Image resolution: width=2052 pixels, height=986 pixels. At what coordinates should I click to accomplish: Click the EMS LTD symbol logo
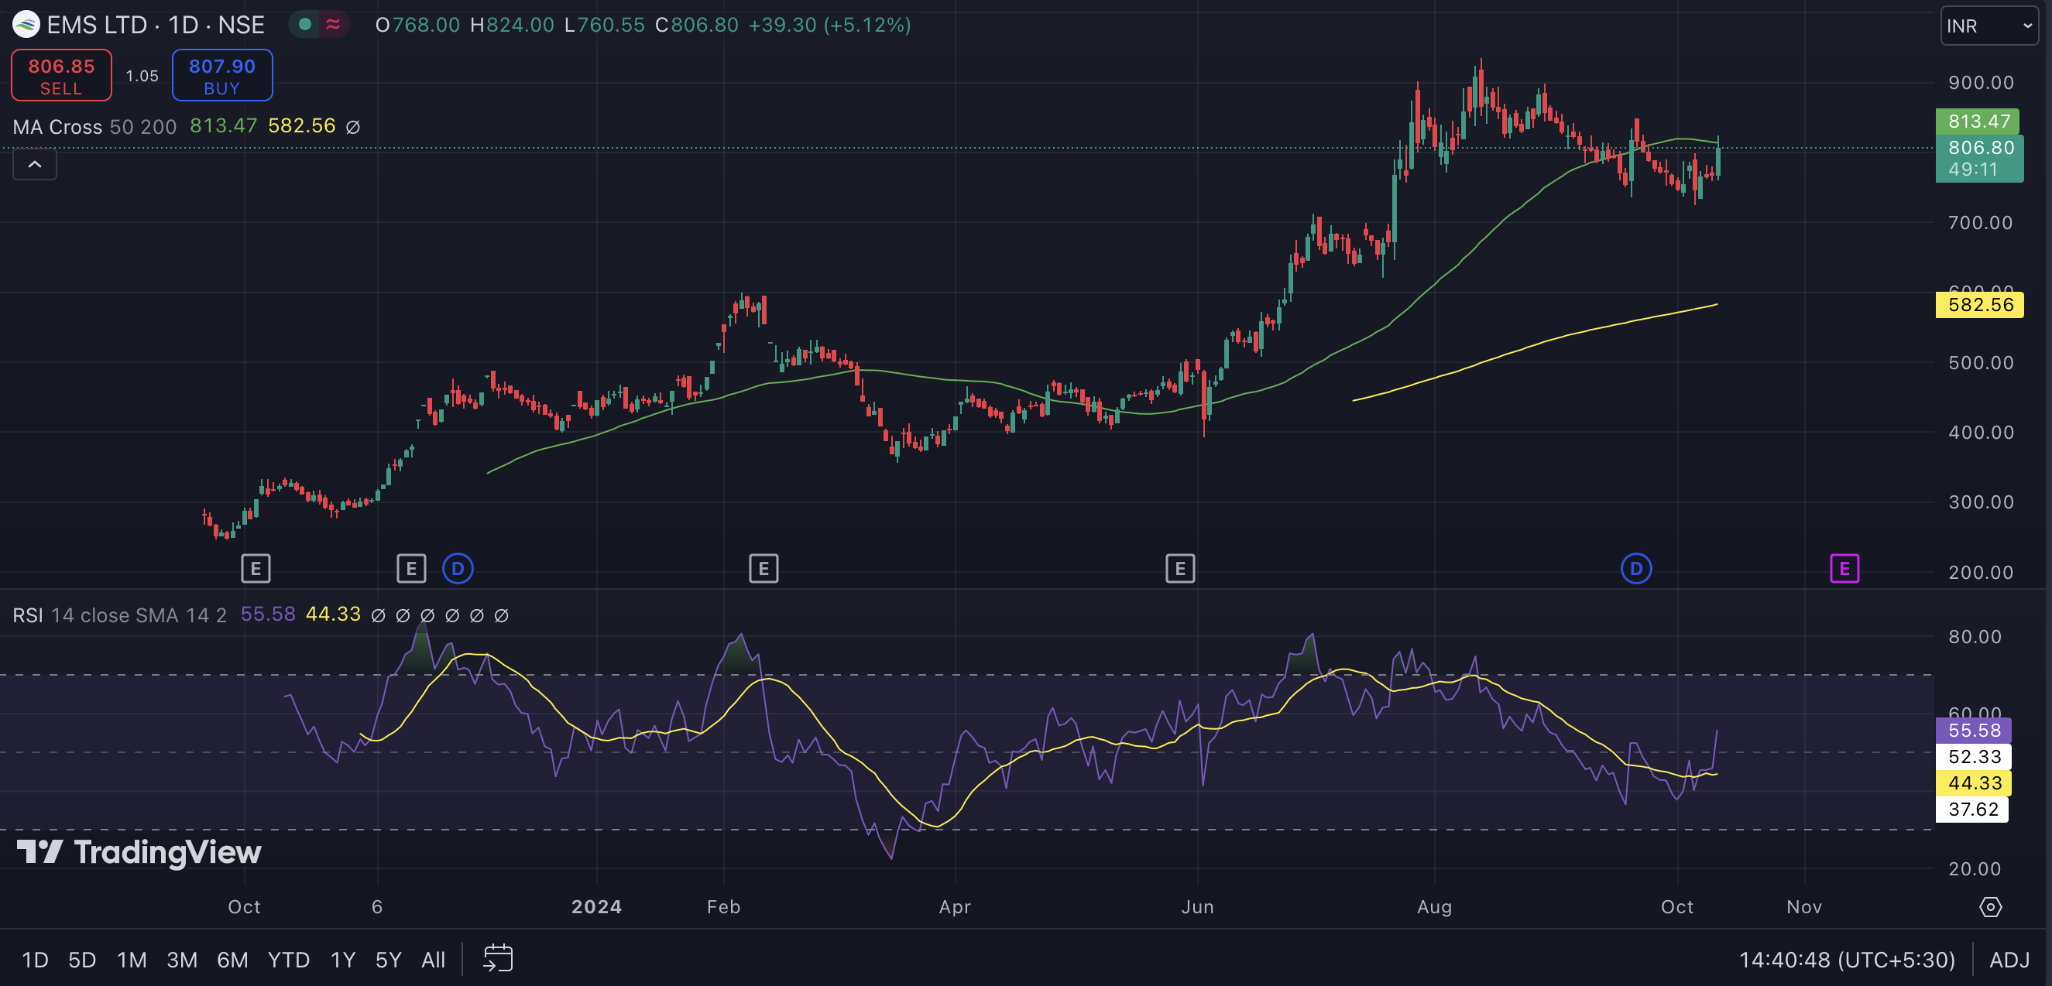tap(26, 25)
